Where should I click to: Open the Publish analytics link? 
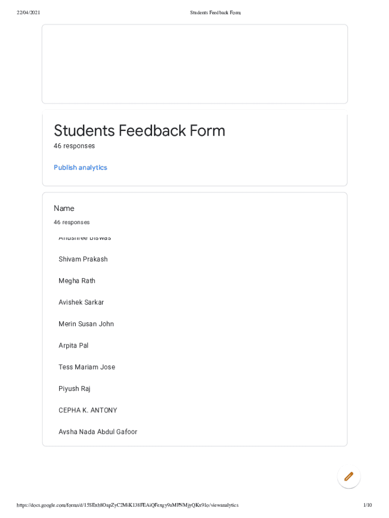pyautogui.click(x=80, y=167)
